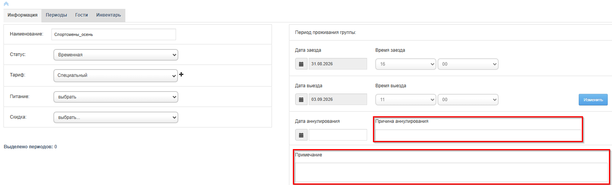Click the check-in date field 31.08.2026
This screenshot has height=185, width=612.
[x=338, y=64]
